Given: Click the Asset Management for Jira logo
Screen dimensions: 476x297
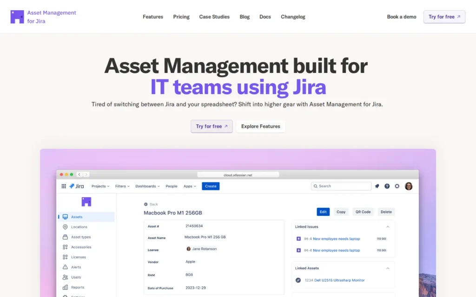Looking at the screenshot, I should pyautogui.click(x=43, y=17).
